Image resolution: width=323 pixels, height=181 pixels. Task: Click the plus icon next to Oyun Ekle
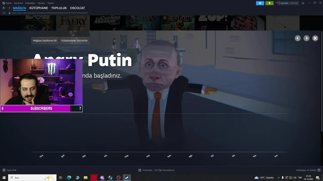pos(4,170)
